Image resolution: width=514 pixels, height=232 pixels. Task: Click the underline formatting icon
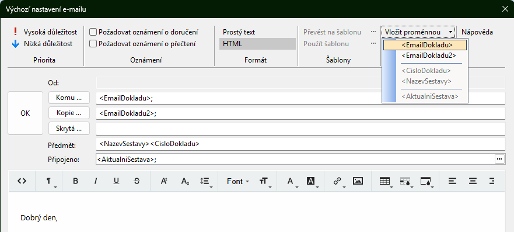coord(116,181)
